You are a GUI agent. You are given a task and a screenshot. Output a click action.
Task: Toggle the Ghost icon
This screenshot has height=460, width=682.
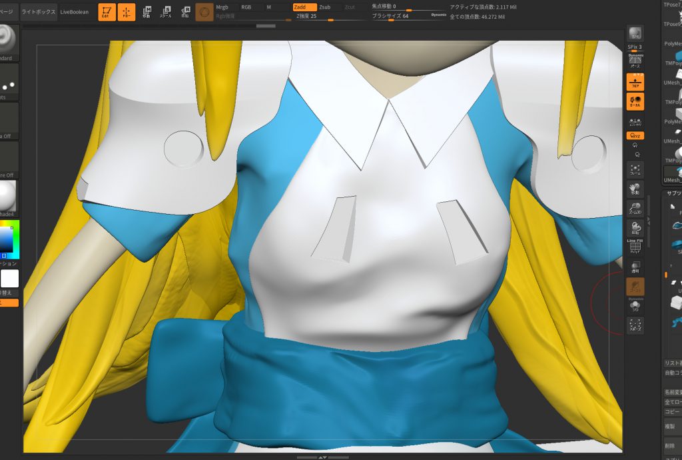(x=635, y=287)
